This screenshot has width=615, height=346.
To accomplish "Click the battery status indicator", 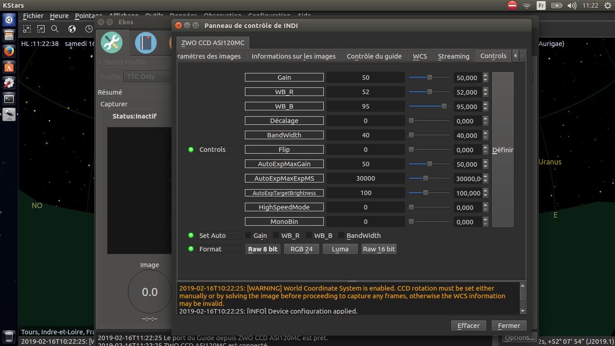I will (x=557, y=5).
